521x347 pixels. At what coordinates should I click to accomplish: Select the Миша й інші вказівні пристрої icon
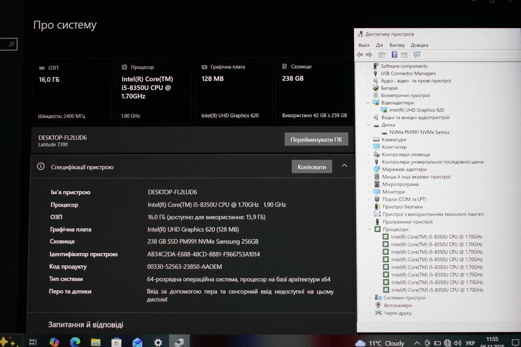coord(377,176)
